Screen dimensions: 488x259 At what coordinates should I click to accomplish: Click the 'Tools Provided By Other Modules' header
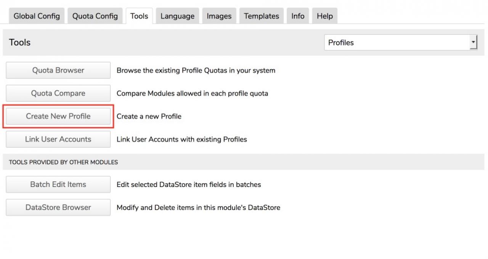click(x=63, y=162)
